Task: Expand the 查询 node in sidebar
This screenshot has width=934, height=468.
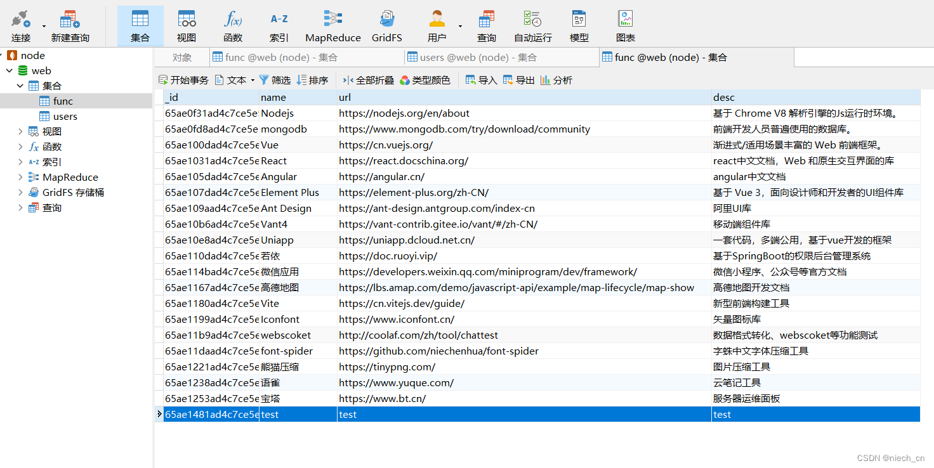Action: point(20,207)
